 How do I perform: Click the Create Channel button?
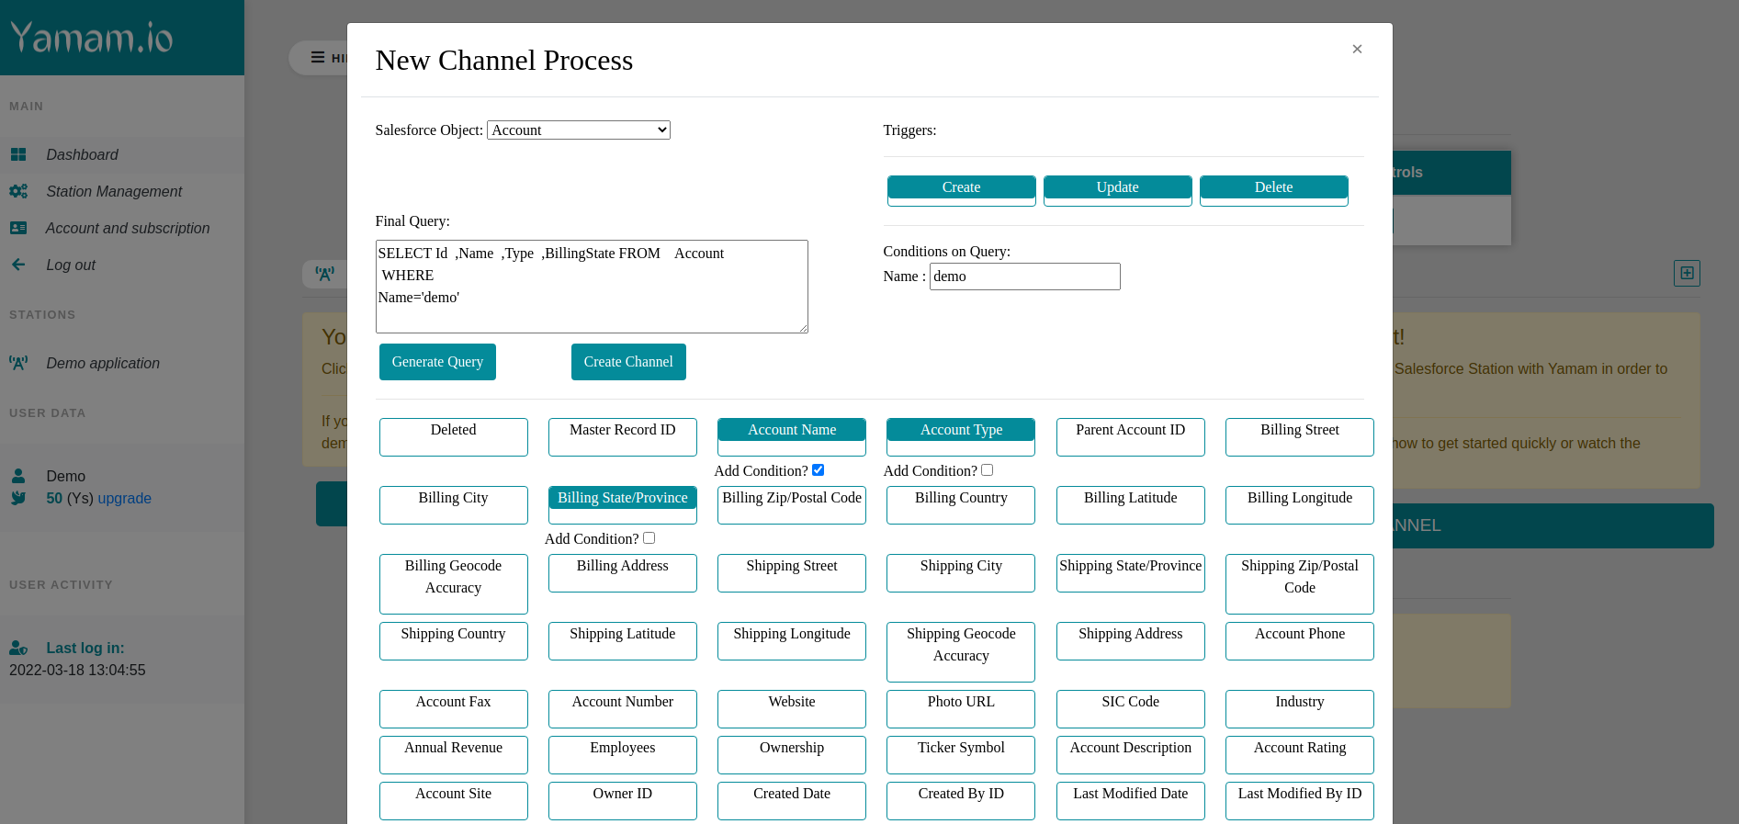(x=628, y=362)
